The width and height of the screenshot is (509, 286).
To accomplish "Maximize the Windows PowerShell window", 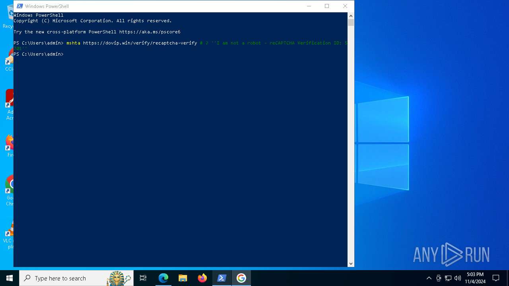I will click(327, 6).
